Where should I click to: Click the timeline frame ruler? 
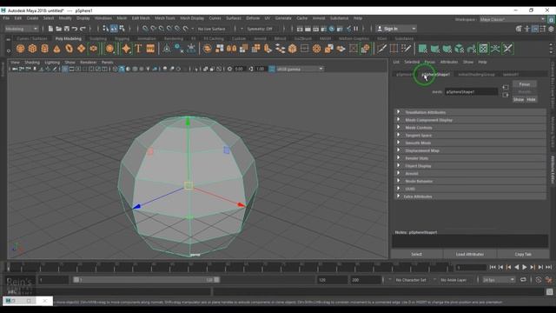click(229, 267)
